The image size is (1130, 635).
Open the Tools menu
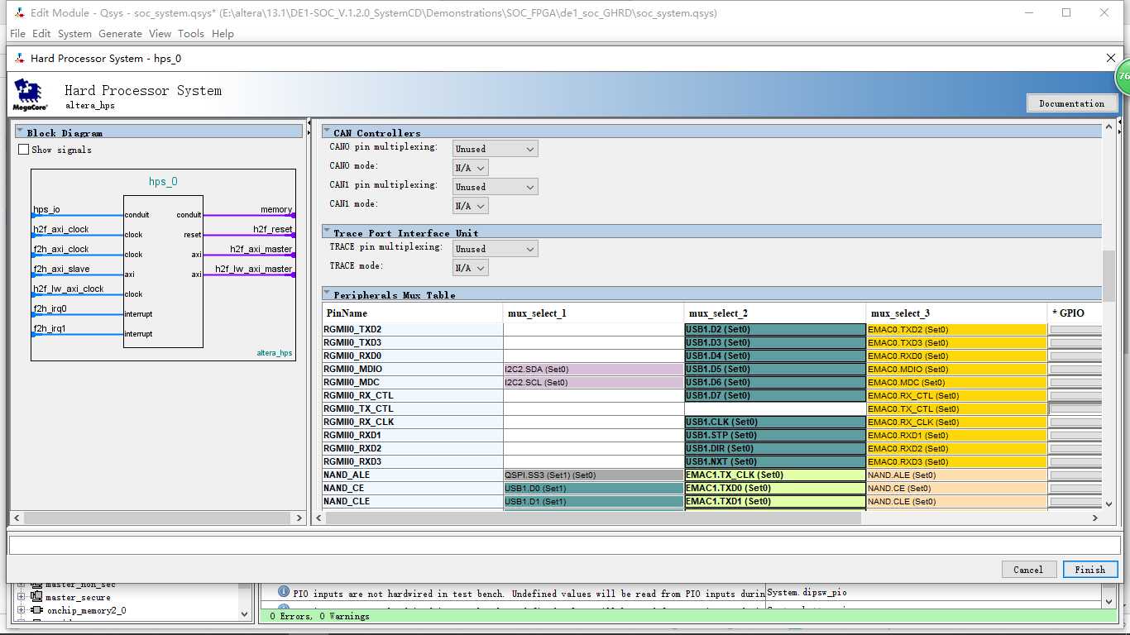tap(190, 34)
